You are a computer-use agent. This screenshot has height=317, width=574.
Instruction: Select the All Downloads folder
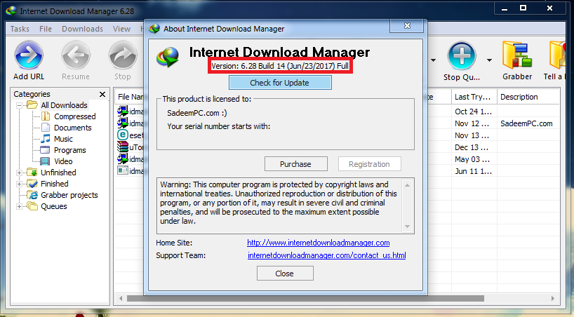(64, 105)
